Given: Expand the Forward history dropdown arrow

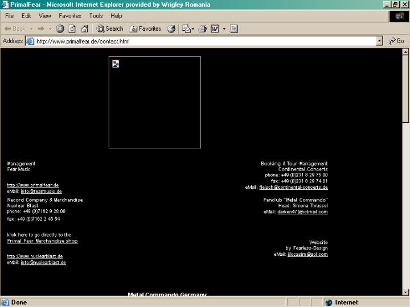Looking at the screenshot, I should tap(50, 29).
